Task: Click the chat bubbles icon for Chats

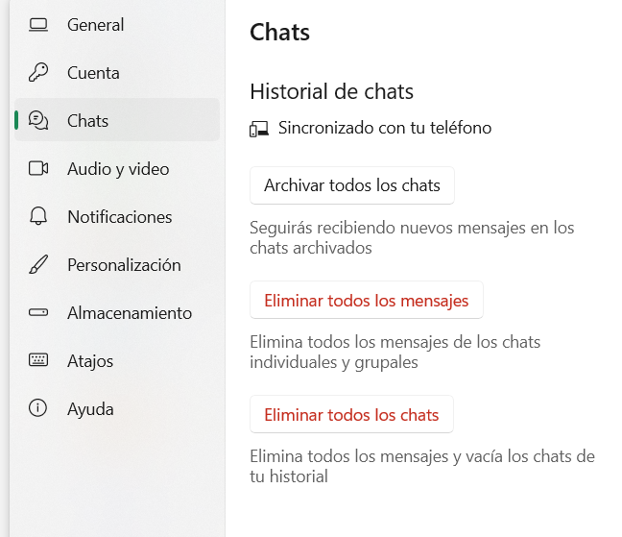Action: pyautogui.click(x=38, y=121)
